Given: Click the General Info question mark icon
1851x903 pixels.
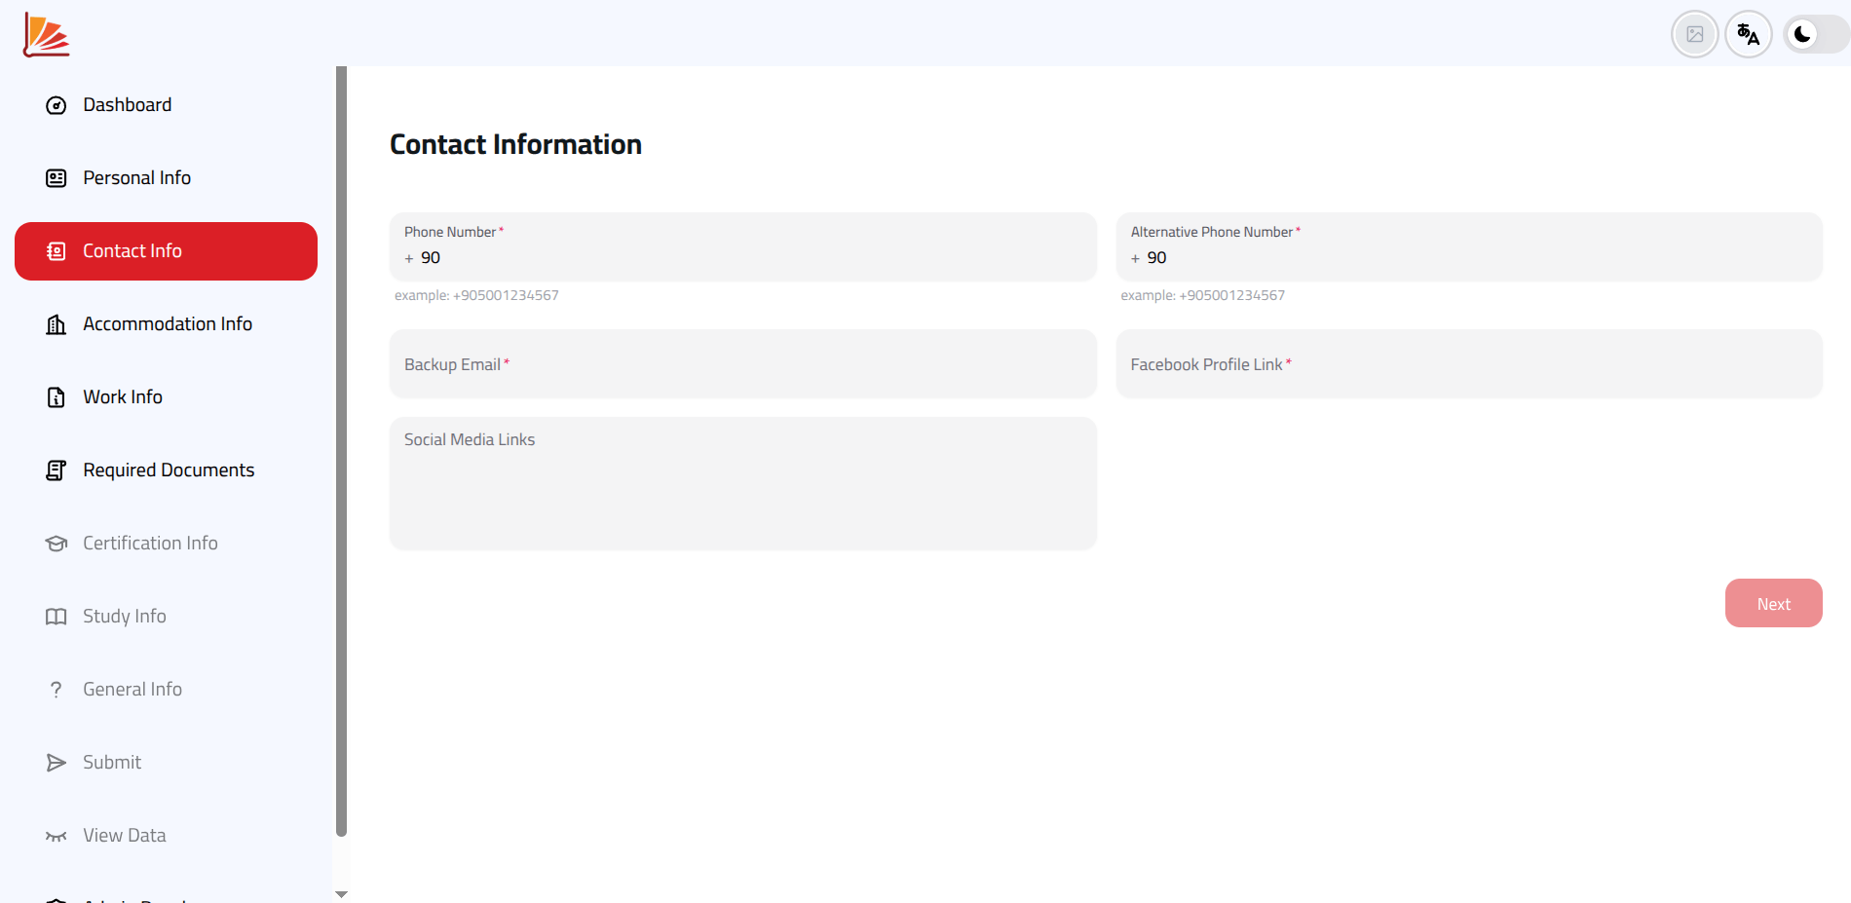Looking at the screenshot, I should pyautogui.click(x=57, y=690).
